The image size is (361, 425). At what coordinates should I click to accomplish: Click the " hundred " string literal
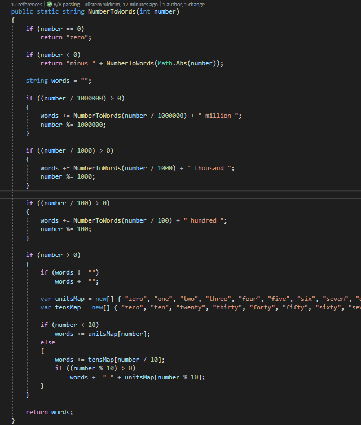[204, 220]
